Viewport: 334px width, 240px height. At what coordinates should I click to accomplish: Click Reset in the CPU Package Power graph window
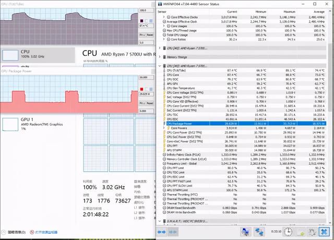(150, 103)
